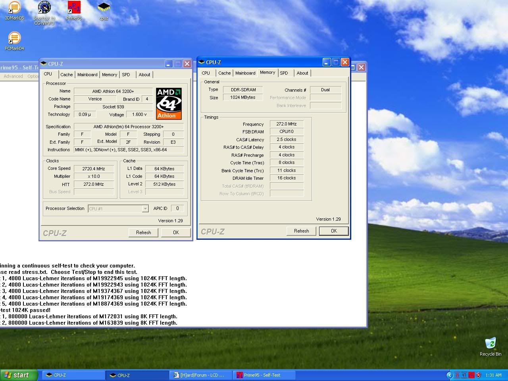Click the Level 2 cache value 512 KBytes
This screenshot has height=381, width=508.
coord(164,184)
